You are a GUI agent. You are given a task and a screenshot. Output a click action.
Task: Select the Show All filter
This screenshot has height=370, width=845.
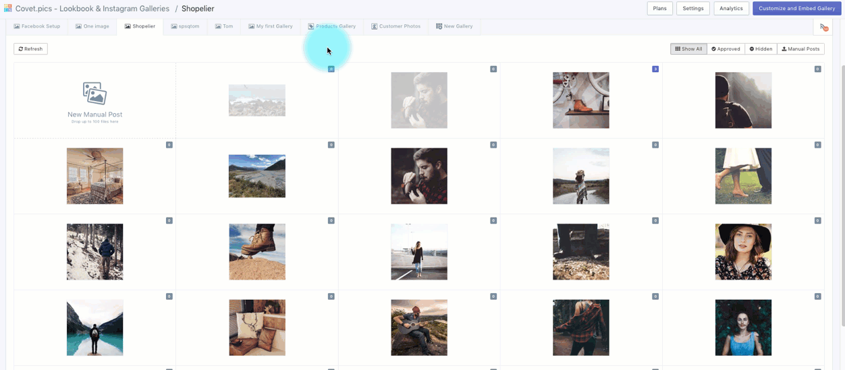(x=688, y=49)
